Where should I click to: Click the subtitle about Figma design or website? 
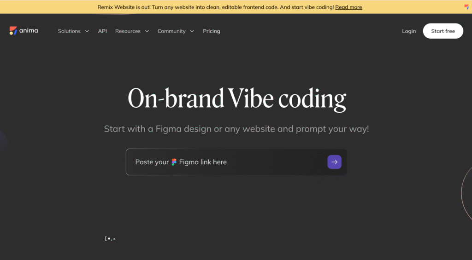coord(236,129)
